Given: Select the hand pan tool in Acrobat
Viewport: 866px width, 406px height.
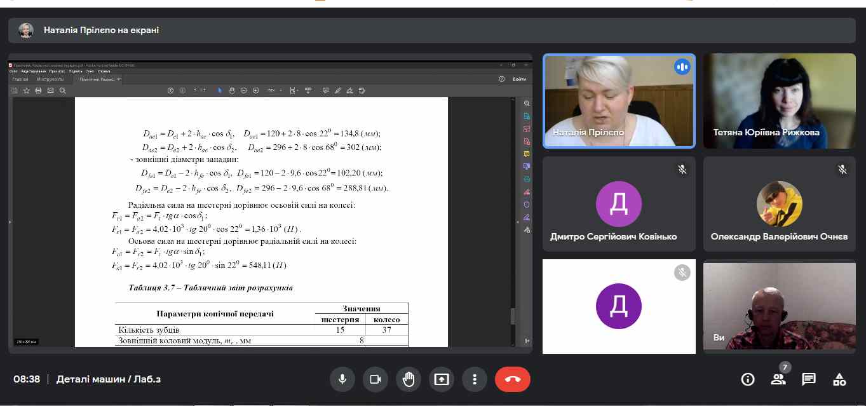Looking at the screenshot, I should point(232,90).
